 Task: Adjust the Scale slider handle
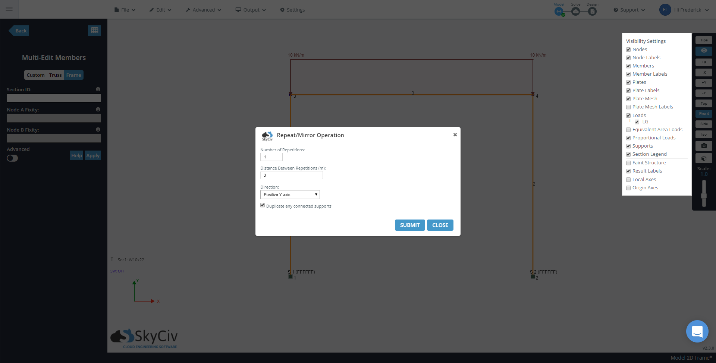tap(704, 196)
